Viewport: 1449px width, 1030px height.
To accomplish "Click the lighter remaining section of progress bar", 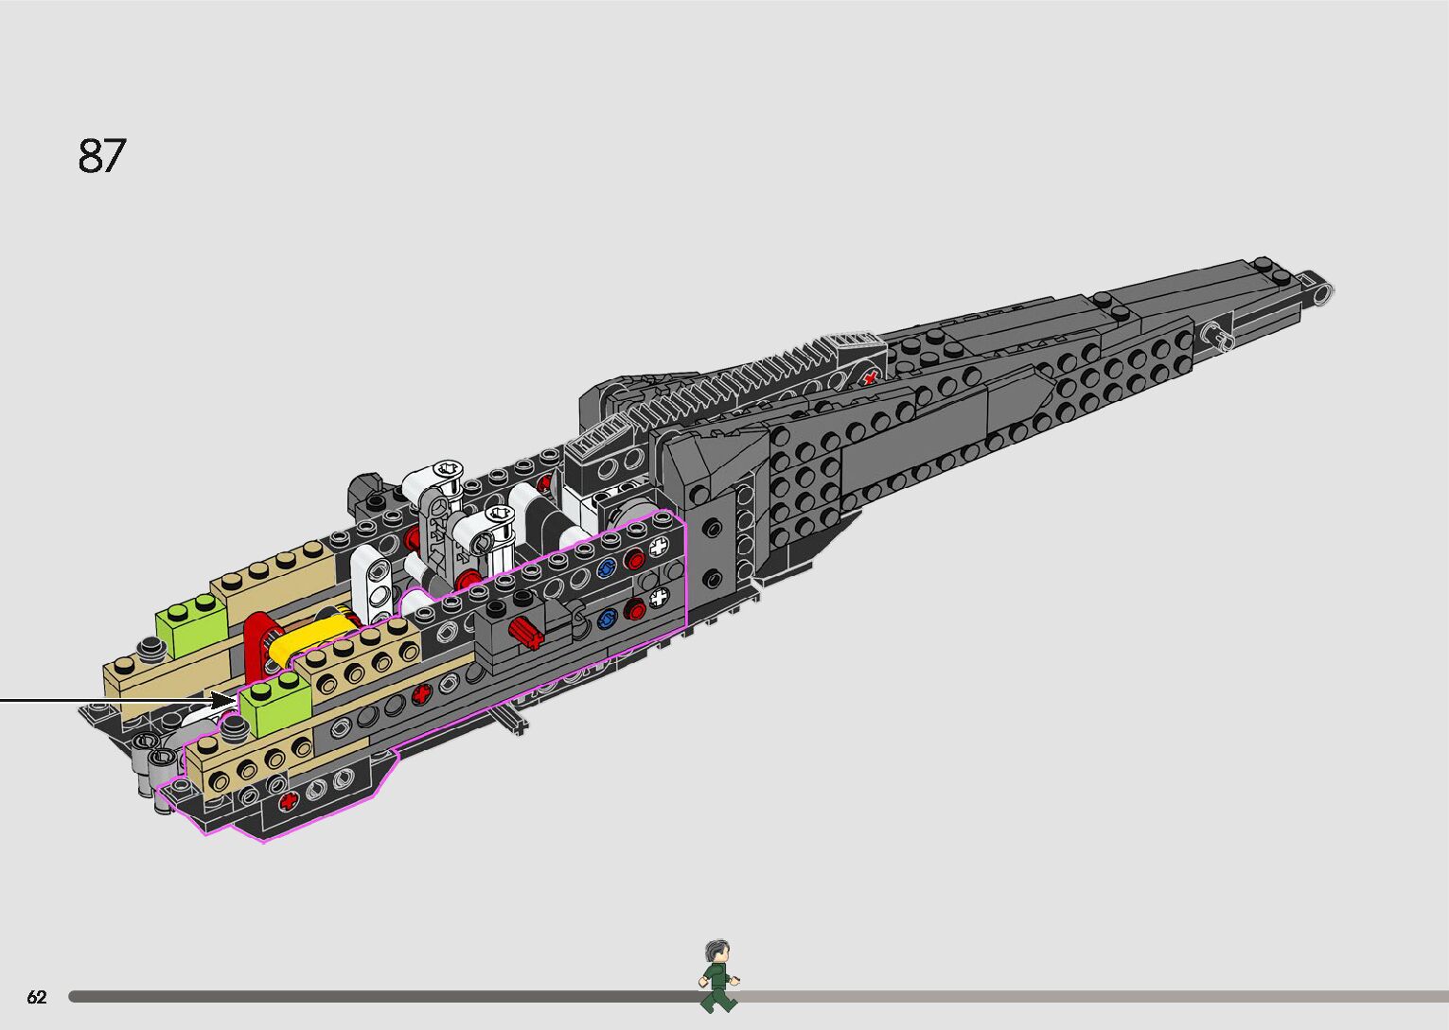I will [x=1088, y=996].
